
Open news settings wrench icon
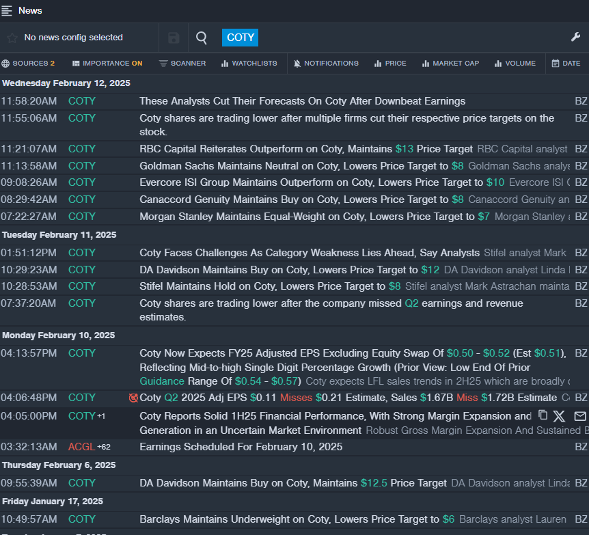[575, 37]
